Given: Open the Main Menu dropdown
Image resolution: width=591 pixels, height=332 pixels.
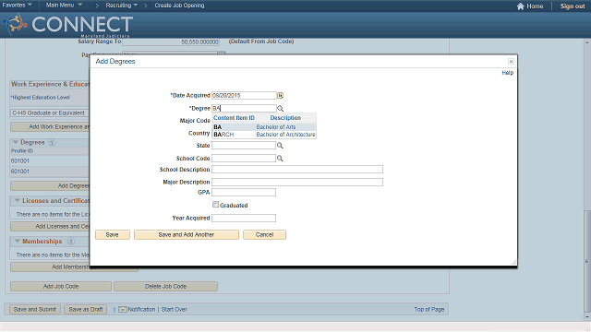Looking at the screenshot, I should pyautogui.click(x=64, y=6).
